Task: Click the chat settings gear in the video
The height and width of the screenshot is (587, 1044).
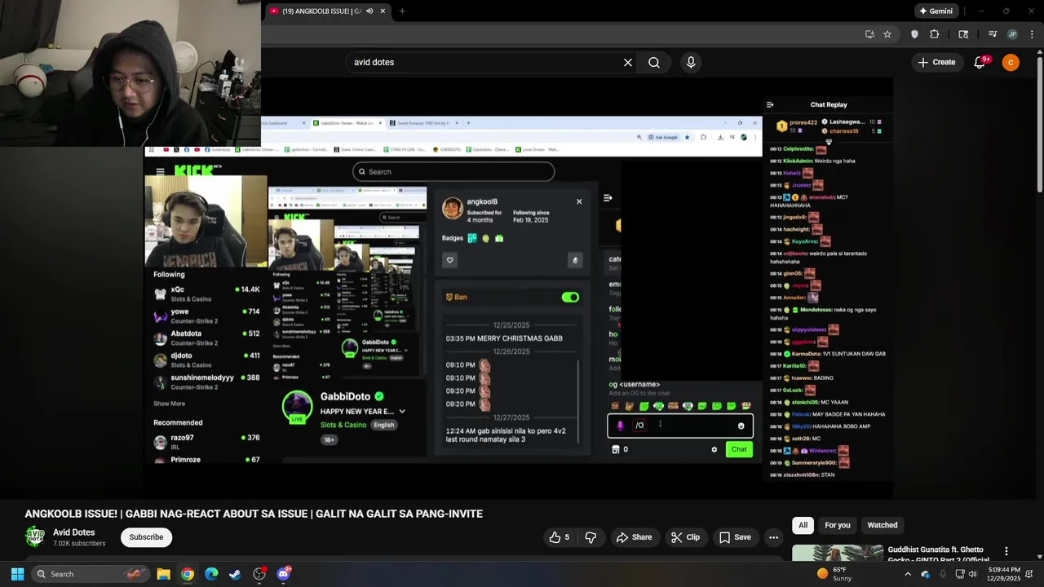Action: click(x=714, y=449)
